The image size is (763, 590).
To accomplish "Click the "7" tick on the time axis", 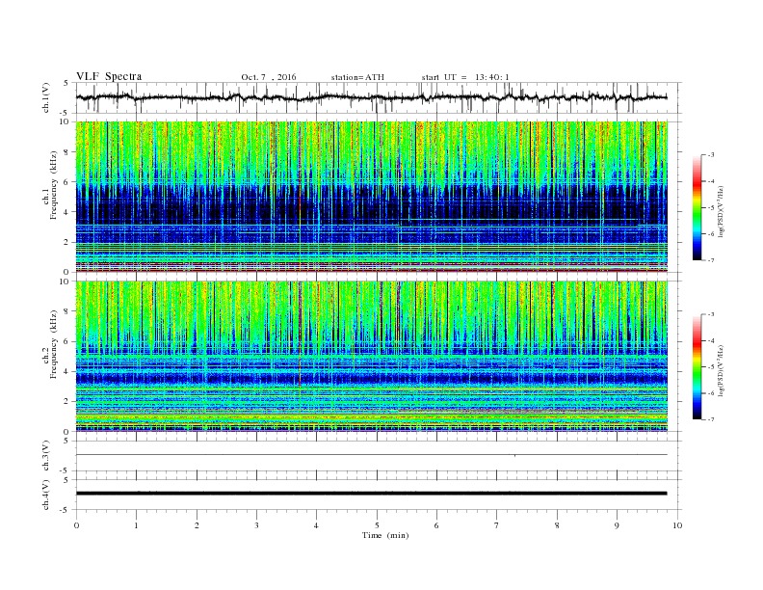I will [x=497, y=525].
